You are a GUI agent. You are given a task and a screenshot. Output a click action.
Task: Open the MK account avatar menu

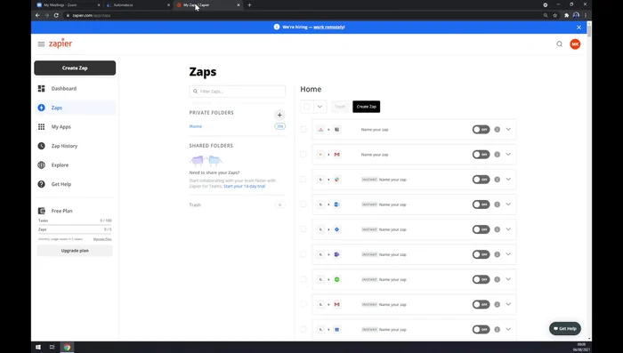(575, 44)
